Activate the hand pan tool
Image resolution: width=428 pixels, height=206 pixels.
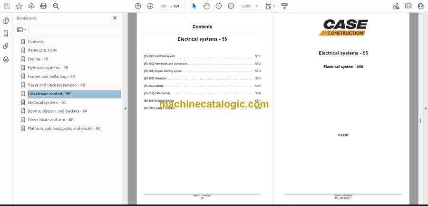click(206, 6)
